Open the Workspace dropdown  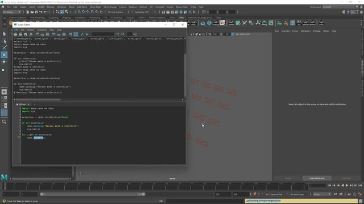tap(340, 7)
